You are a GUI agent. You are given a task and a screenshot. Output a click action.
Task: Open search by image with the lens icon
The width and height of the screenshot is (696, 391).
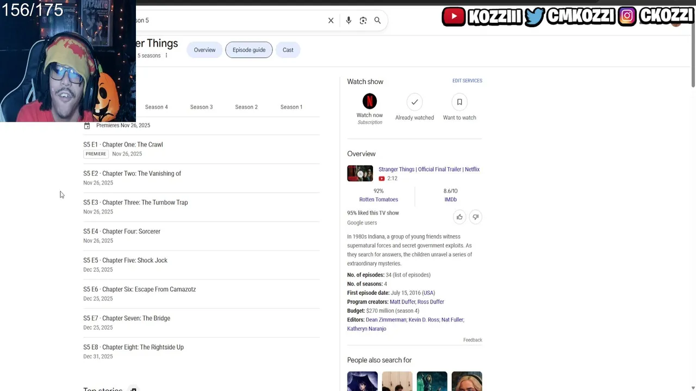(x=363, y=21)
